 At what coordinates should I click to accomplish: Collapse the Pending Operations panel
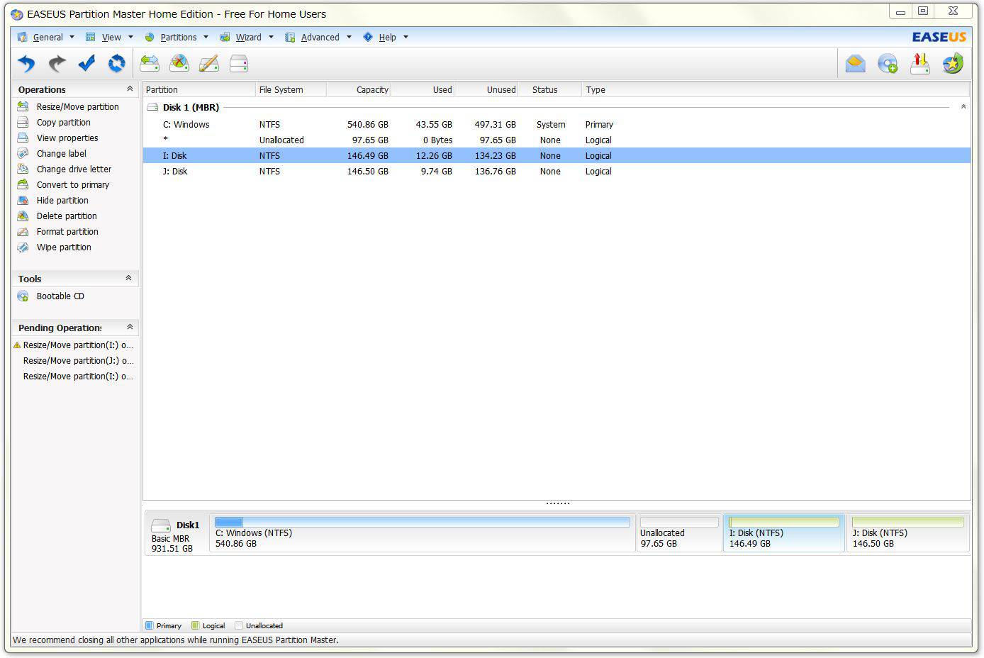(129, 327)
